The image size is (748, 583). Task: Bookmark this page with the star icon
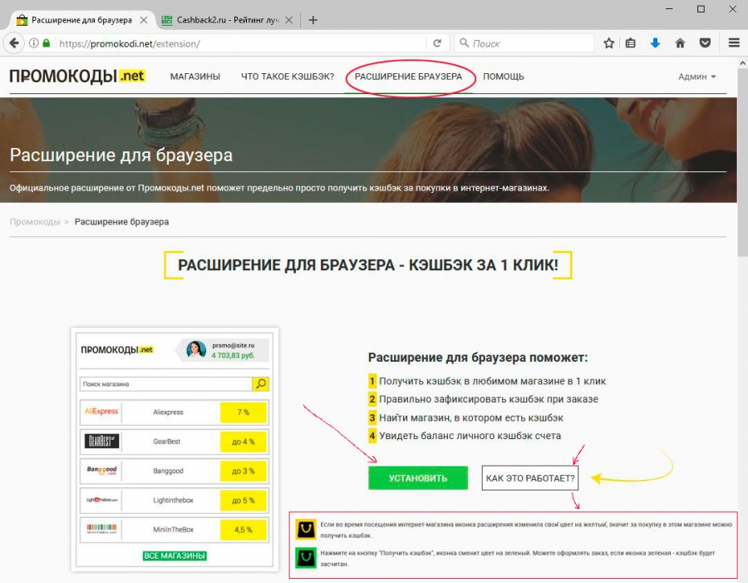pyautogui.click(x=609, y=43)
